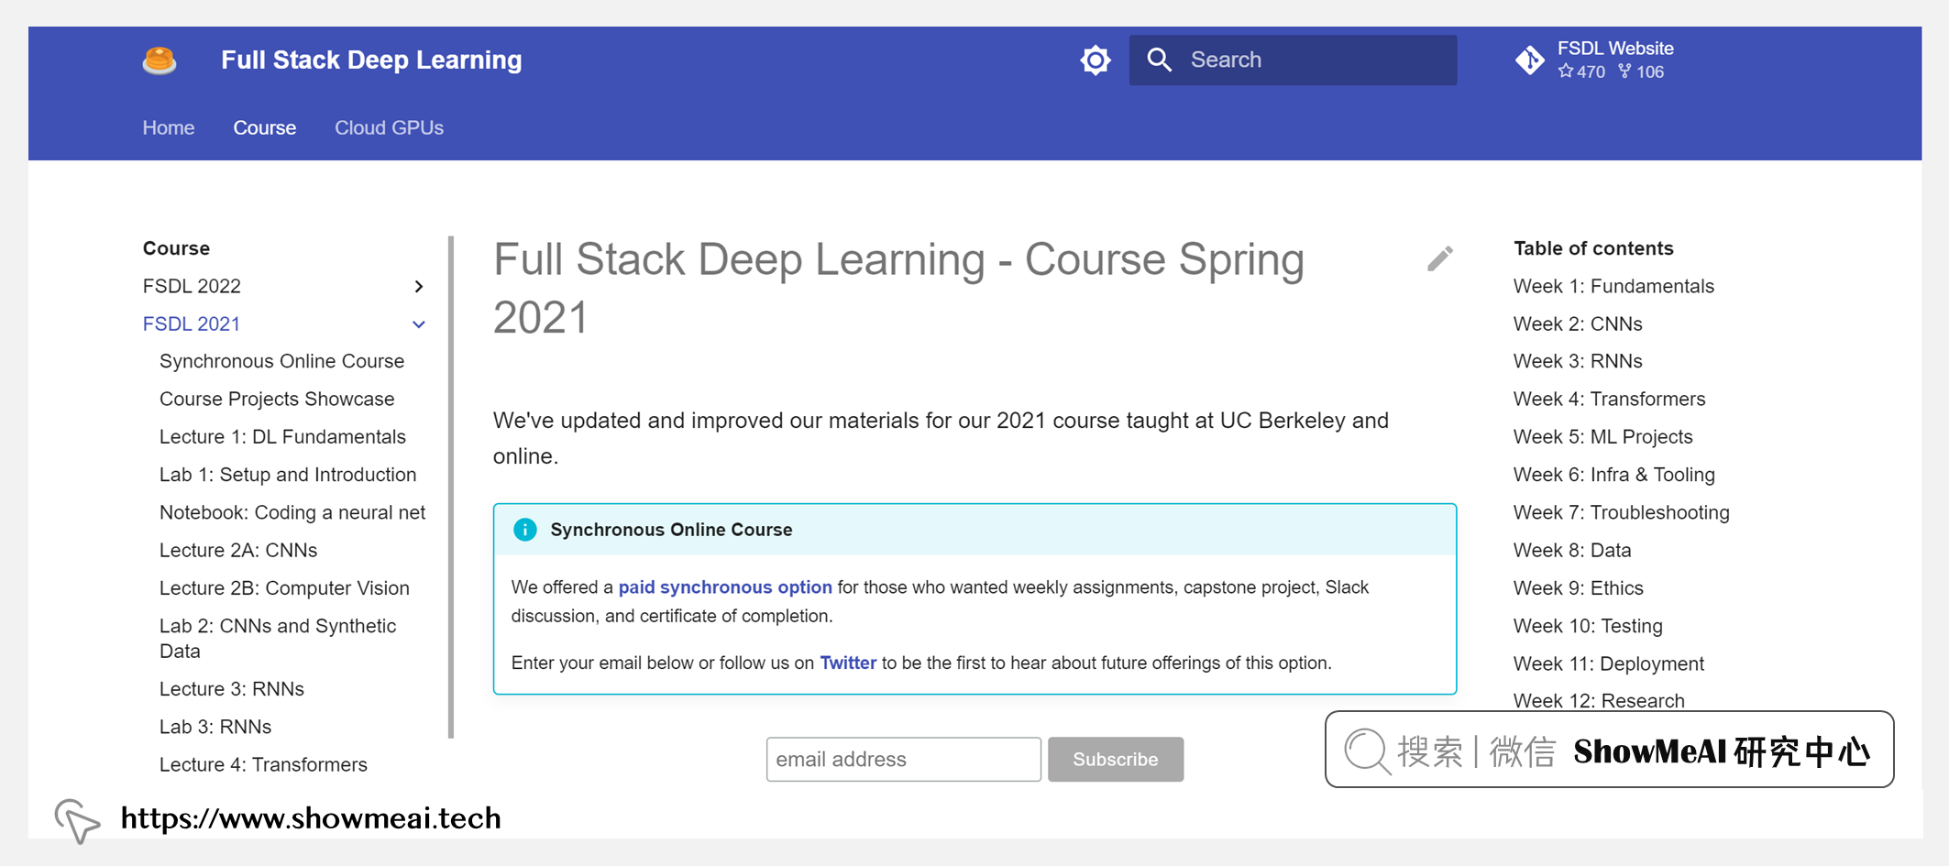Select FSDL 2021 in sidebar
1949x866 pixels.
pos(192,323)
